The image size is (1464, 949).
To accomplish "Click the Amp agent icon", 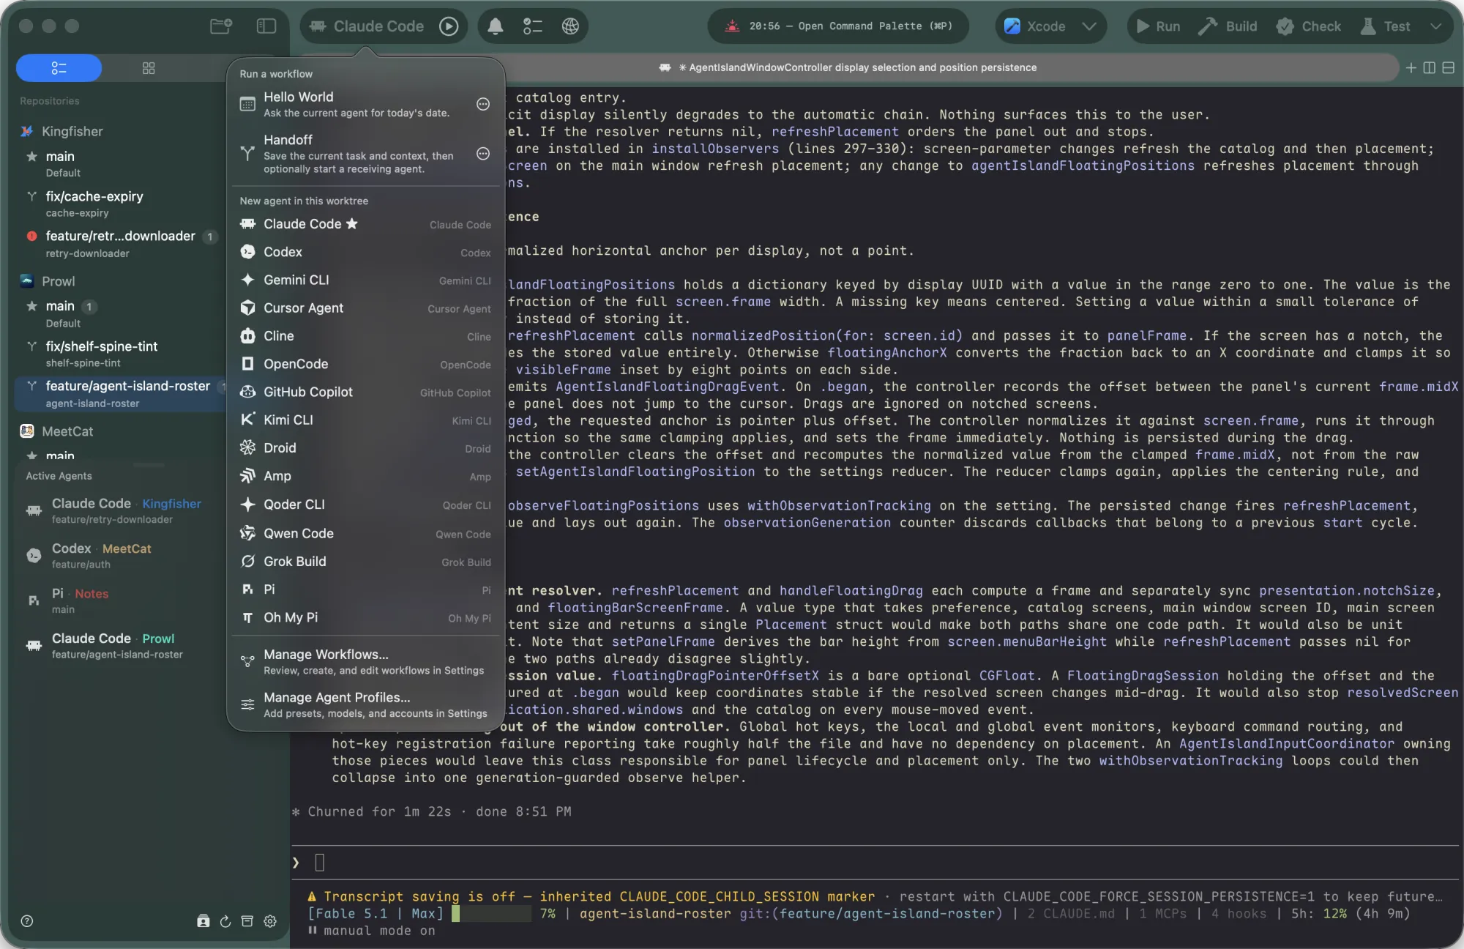I will 248,476.
